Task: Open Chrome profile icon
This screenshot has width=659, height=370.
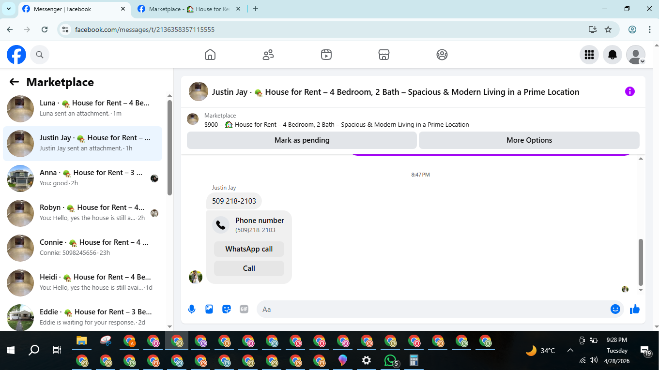Action: tap(632, 30)
